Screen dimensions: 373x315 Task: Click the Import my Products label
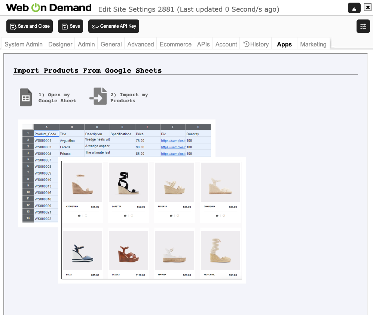(129, 98)
